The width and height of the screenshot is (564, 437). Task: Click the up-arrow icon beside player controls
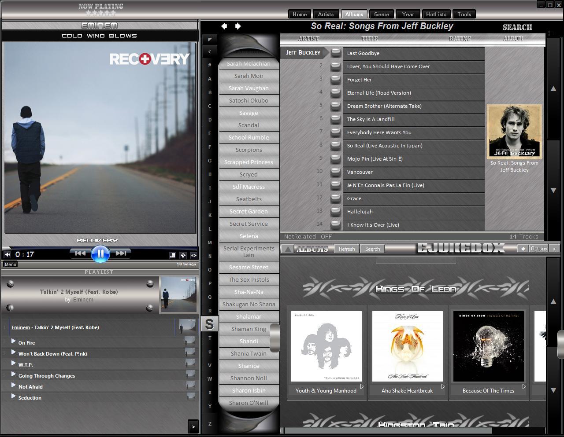tap(183, 255)
